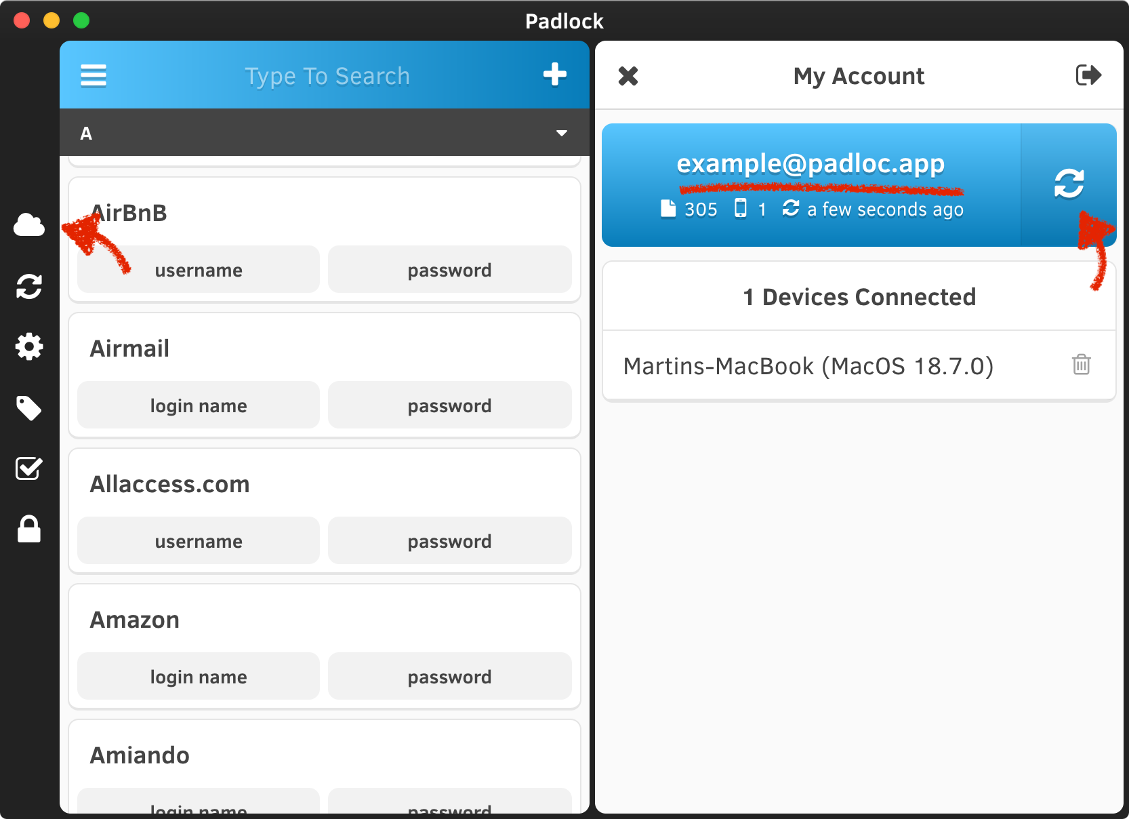The height and width of the screenshot is (819, 1129).
Task: Remove Martins-MacBook device with trash icon
Action: 1081,365
